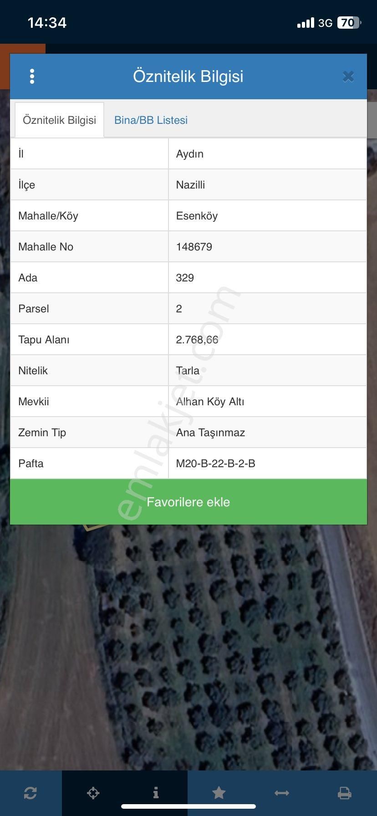The width and height of the screenshot is (377, 816).
Task: Select the crosshair locate tool
Action: point(93,793)
